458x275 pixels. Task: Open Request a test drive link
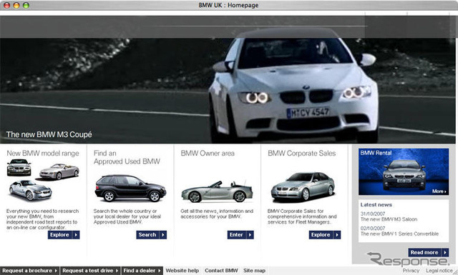tap(90, 271)
